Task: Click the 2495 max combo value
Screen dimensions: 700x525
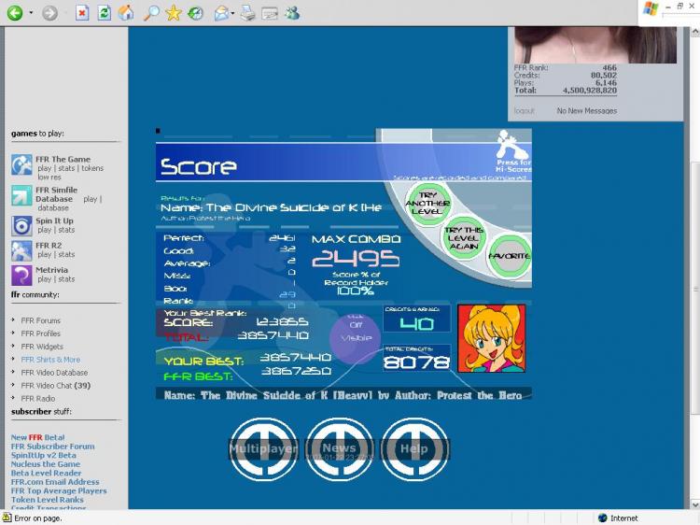Action: point(356,258)
